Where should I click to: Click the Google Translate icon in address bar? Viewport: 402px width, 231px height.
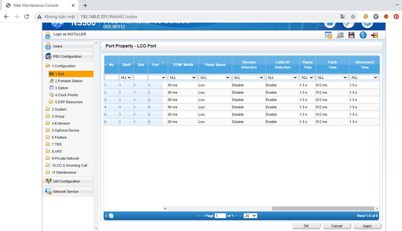(x=343, y=17)
